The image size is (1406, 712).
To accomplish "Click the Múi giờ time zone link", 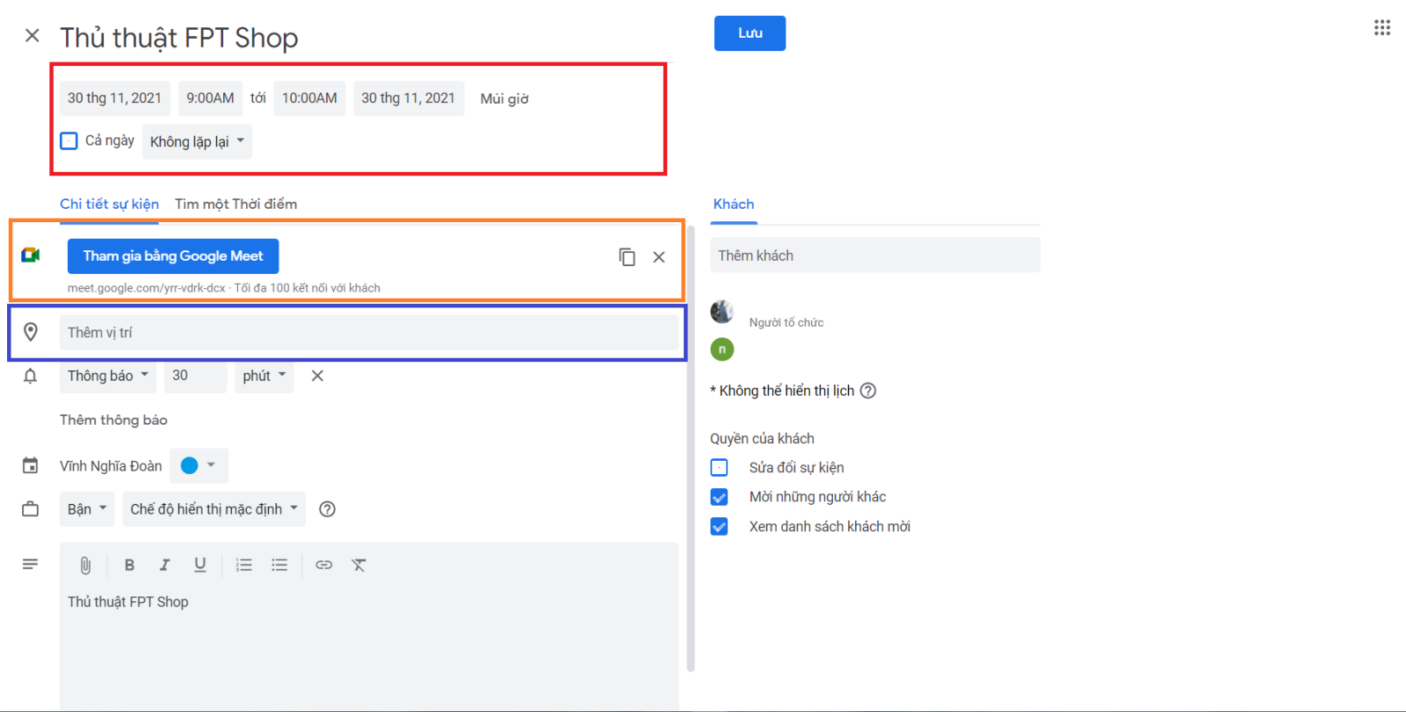I will coord(504,99).
